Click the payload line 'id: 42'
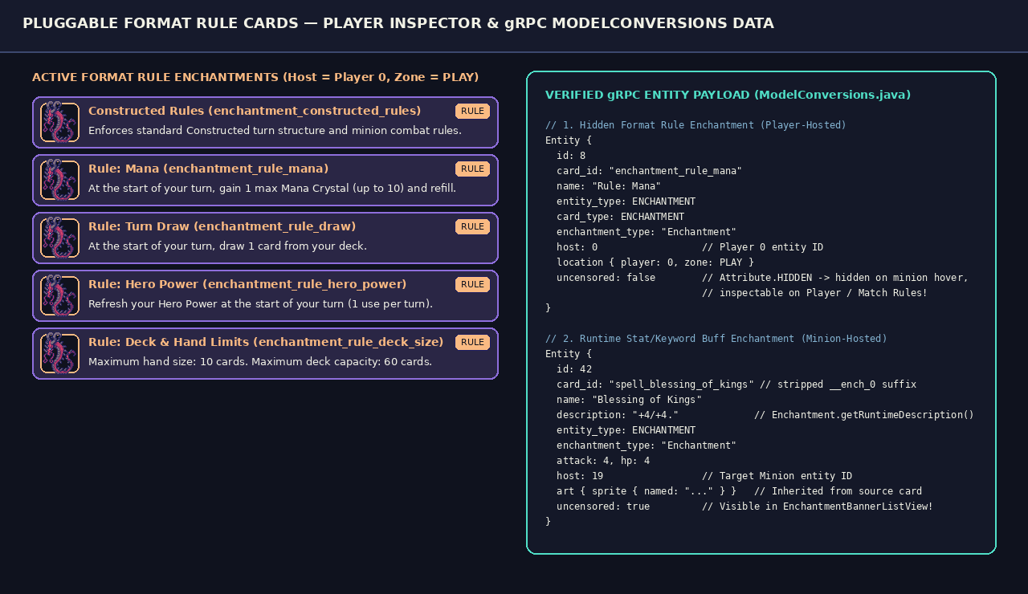The height and width of the screenshot is (594, 1028). click(x=574, y=369)
